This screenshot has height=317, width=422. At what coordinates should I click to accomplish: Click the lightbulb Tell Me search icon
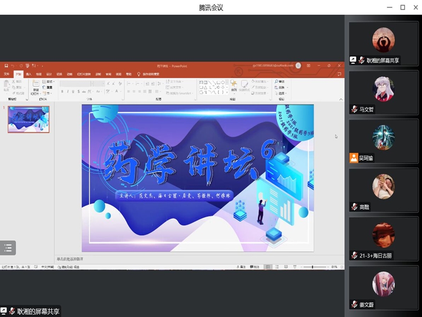[x=139, y=74]
